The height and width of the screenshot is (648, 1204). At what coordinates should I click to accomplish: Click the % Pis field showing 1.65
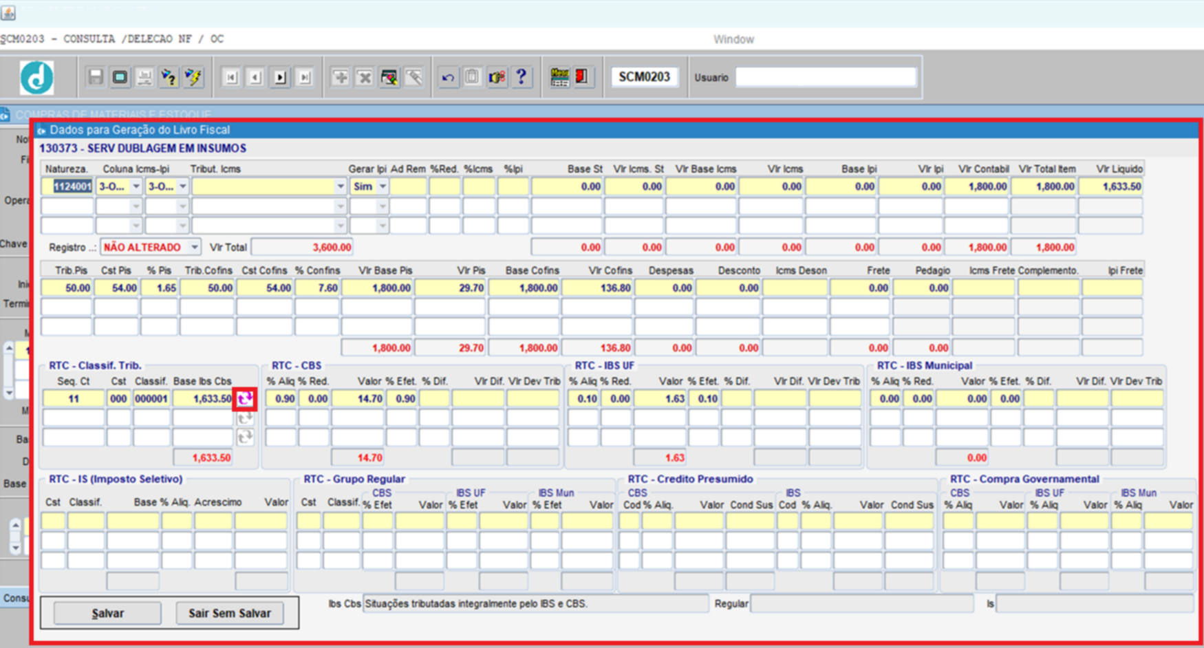coord(160,288)
